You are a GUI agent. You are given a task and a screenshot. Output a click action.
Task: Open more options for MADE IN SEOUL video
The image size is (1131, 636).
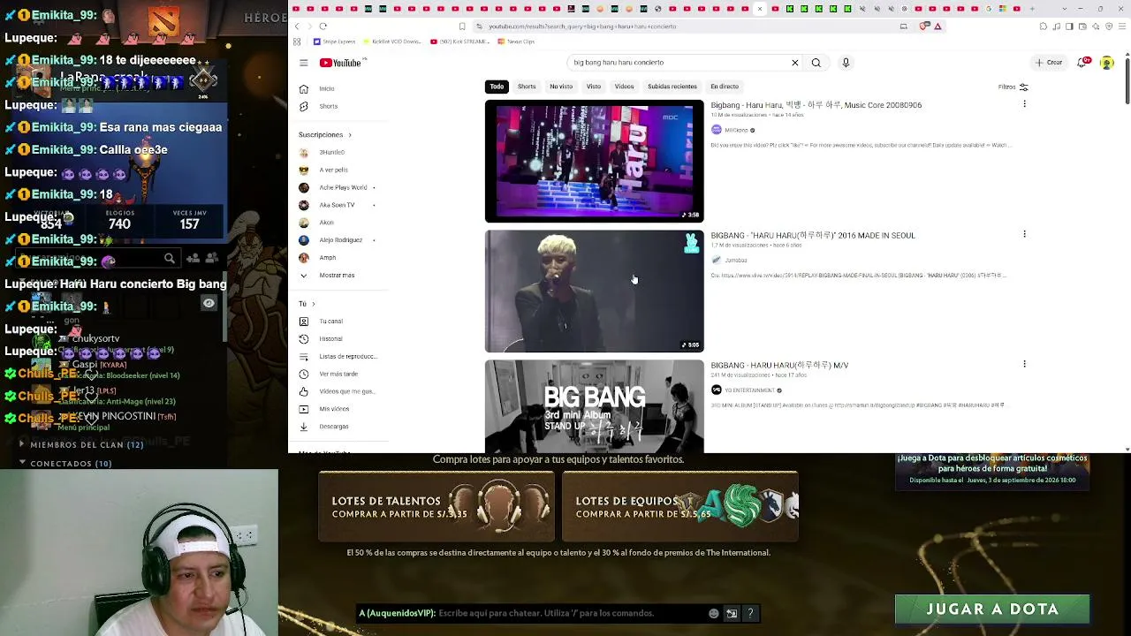(1024, 234)
